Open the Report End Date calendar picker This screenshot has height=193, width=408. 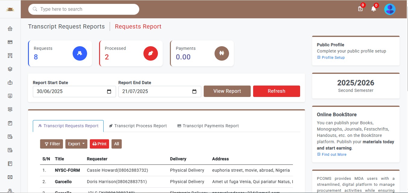click(194, 92)
